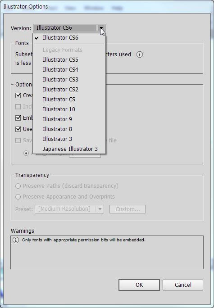
Task: Confirm with the OK button
Action: [x=139, y=285]
